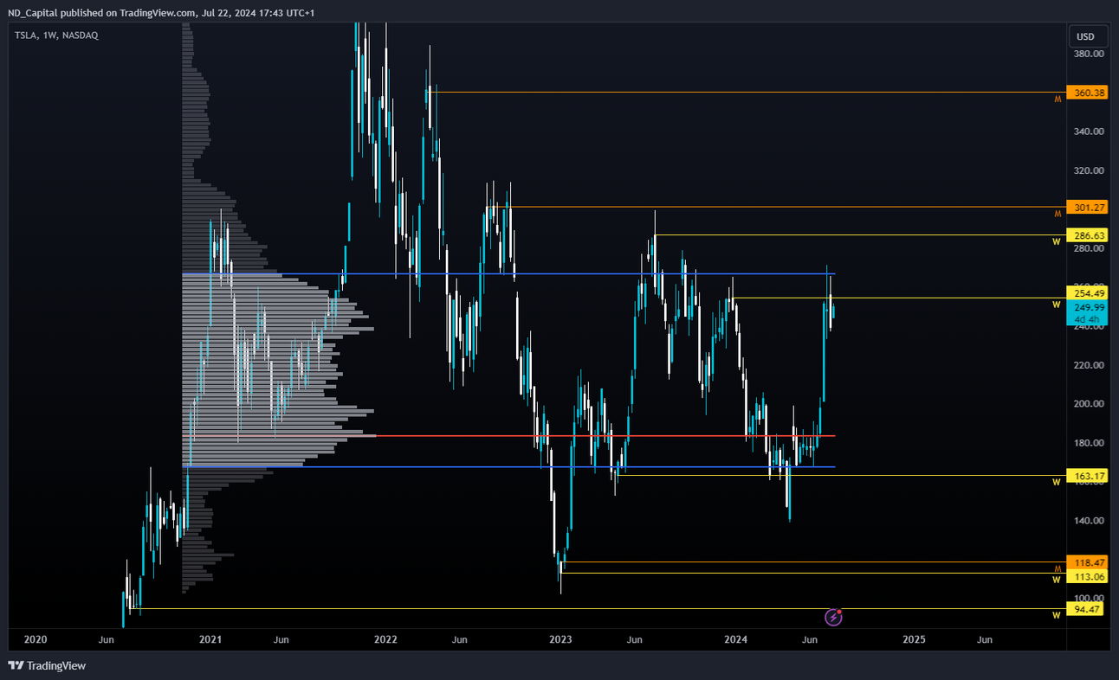The width and height of the screenshot is (1119, 680).
Task: Click the 2025 label on time axis
Action: [914, 640]
